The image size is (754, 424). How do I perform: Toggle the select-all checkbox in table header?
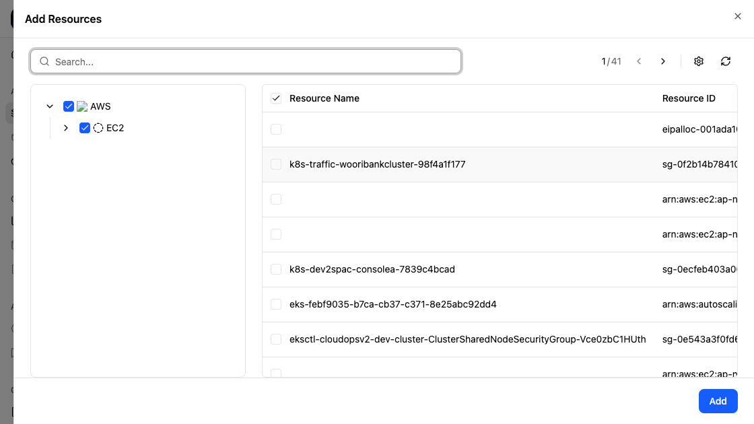(276, 98)
